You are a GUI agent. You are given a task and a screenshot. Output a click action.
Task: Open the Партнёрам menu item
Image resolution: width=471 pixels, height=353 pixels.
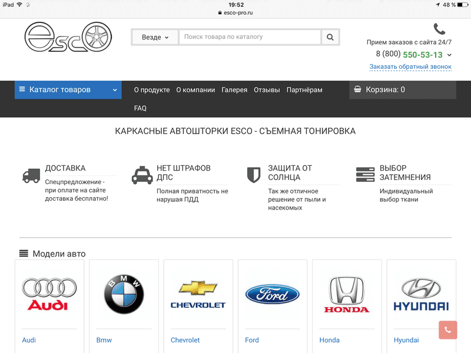coord(304,90)
